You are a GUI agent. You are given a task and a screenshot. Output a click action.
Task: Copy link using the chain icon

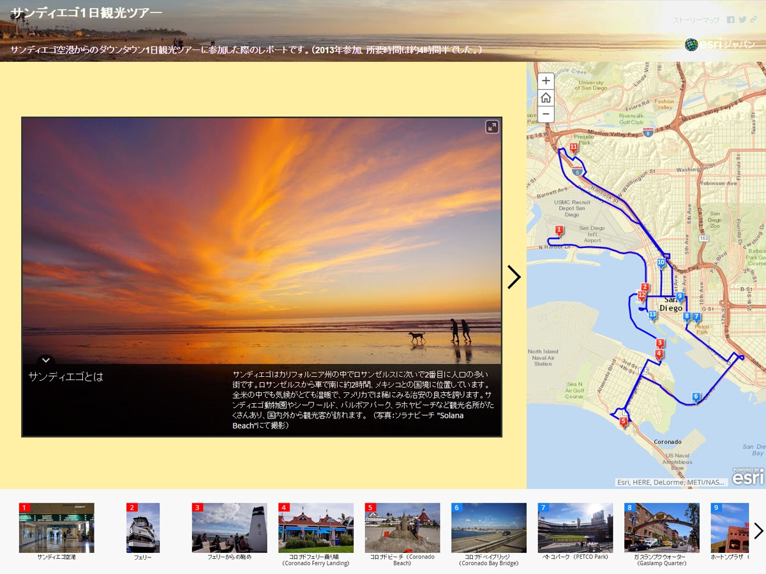coord(754,20)
